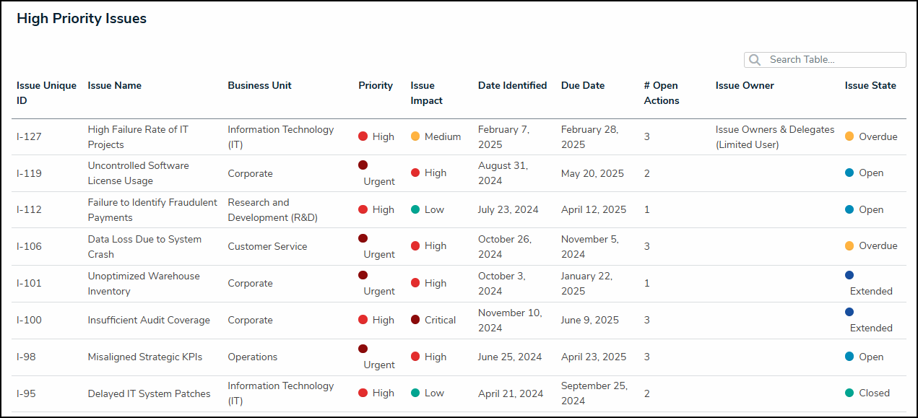The height and width of the screenshot is (418, 918).
Task: Click the dark blue Extended dot for I-101
Action: point(849,275)
